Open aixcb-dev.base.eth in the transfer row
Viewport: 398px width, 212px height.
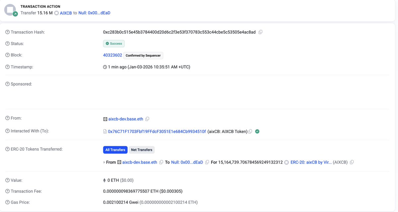click(140, 162)
